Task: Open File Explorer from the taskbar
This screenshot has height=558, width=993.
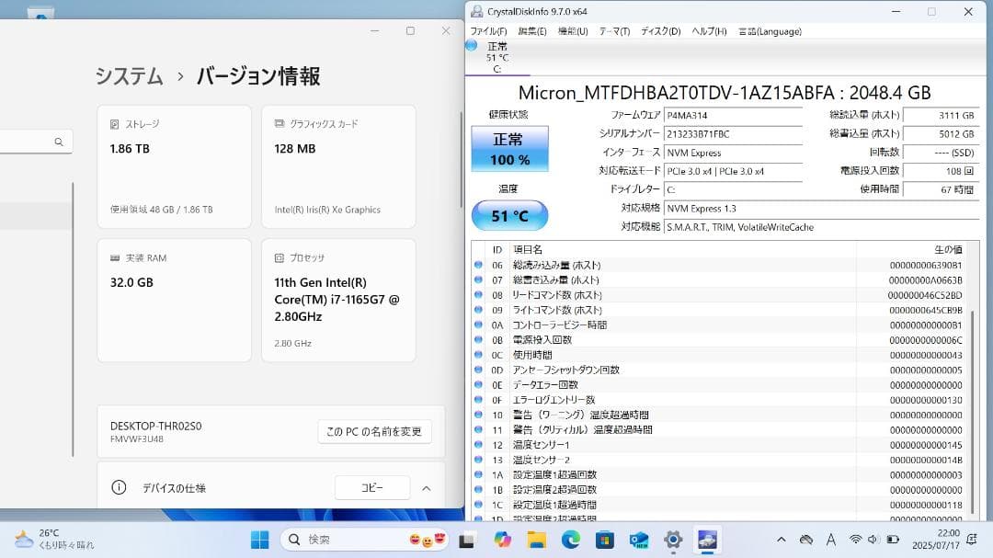Action: 534,540
